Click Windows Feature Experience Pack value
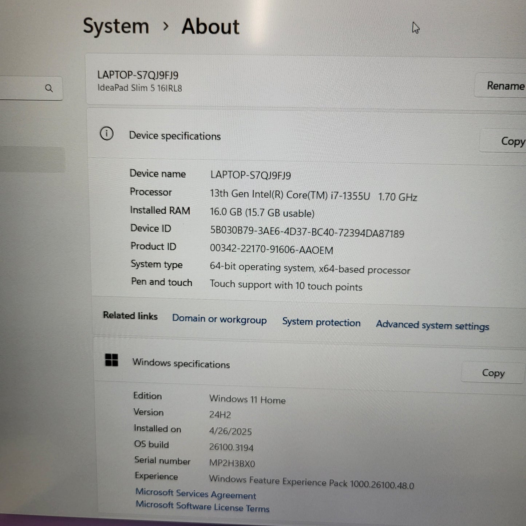526x526 pixels. click(x=311, y=482)
